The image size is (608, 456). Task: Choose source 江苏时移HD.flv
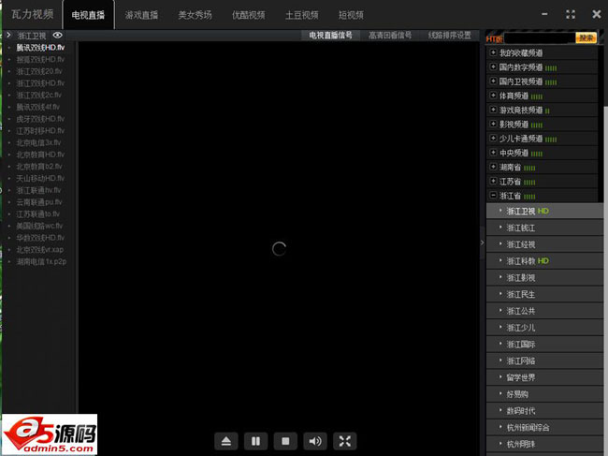click(40, 131)
